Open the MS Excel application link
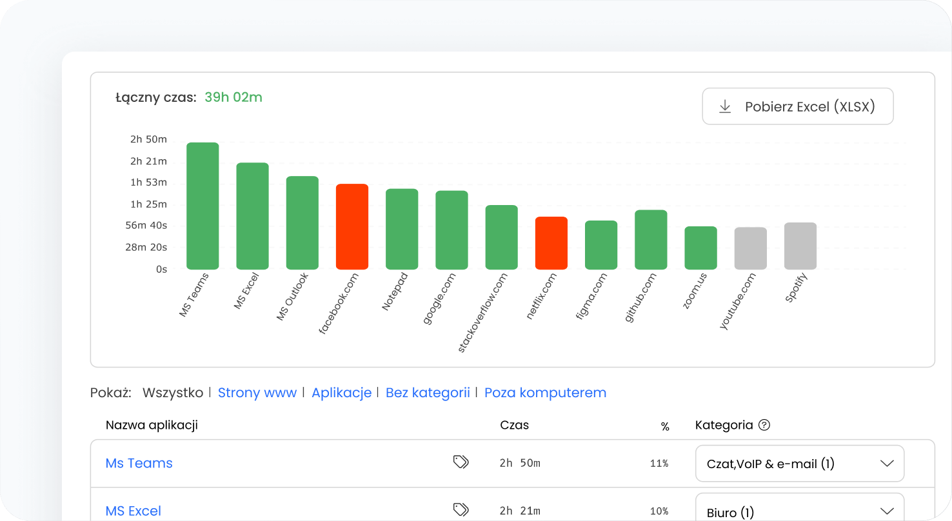 tap(133, 511)
